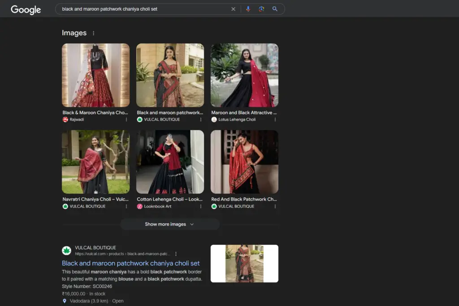Open the Maroon and Black Attractive image result
This screenshot has height=306, width=459.
[244, 75]
